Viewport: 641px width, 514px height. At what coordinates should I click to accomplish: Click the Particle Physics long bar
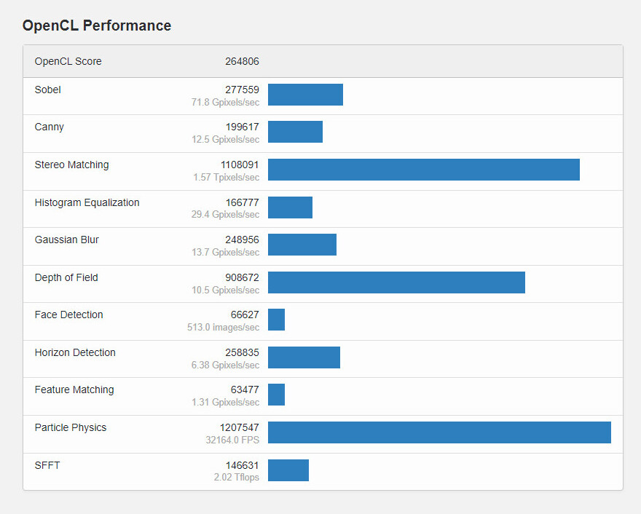click(439, 432)
